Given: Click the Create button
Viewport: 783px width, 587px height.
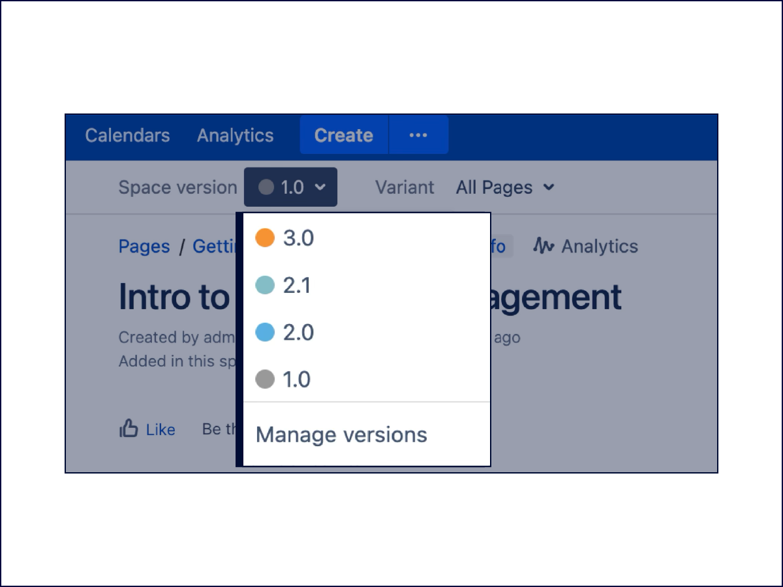Looking at the screenshot, I should coord(344,135).
